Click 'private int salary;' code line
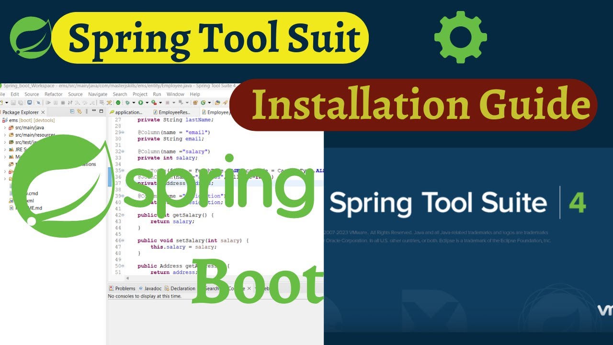 [x=167, y=158]
